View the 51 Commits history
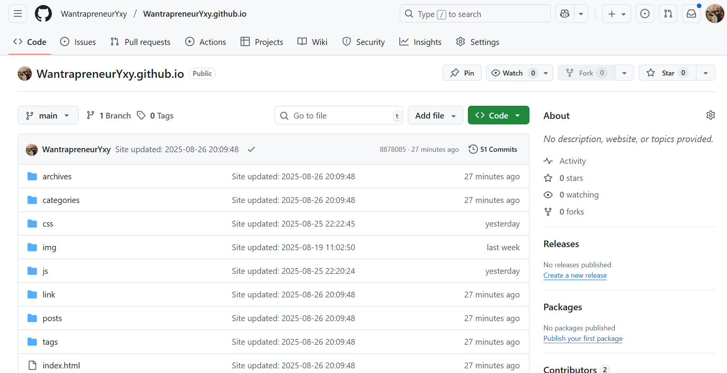The image size is (727, 373). [x=493, y=150]
